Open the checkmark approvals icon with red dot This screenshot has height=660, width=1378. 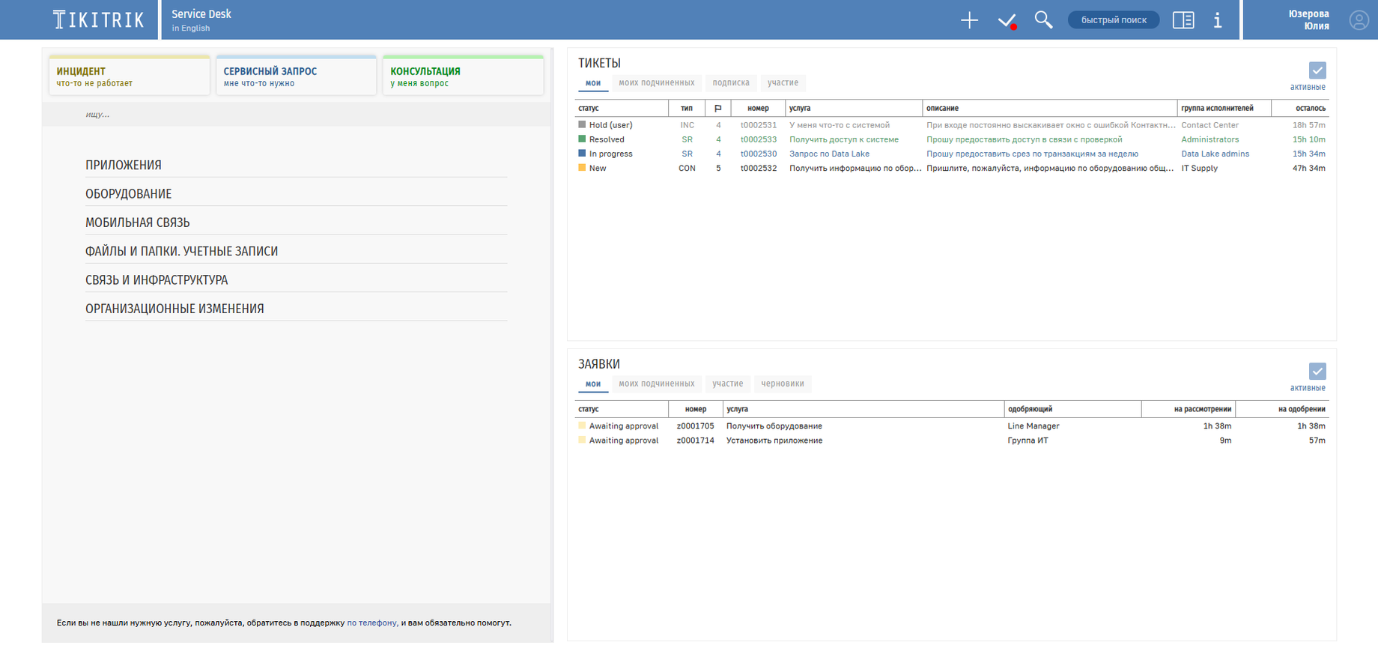click(1007, 21)
